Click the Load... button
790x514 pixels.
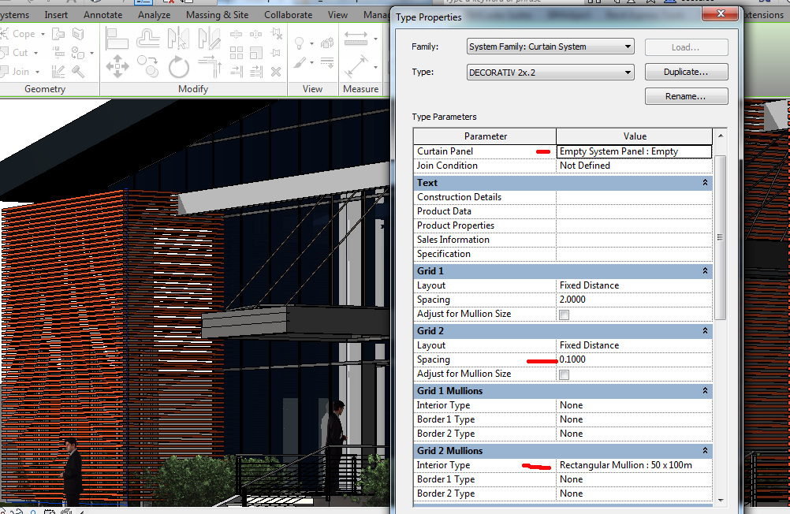(686, 47)
